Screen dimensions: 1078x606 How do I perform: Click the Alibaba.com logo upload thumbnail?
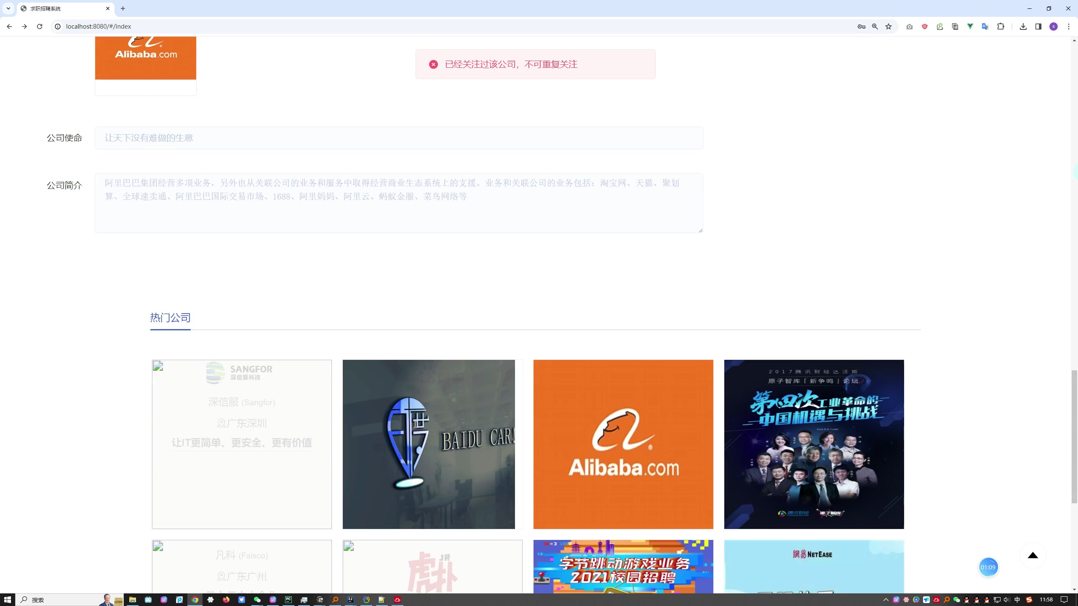[x=146, y=58]
